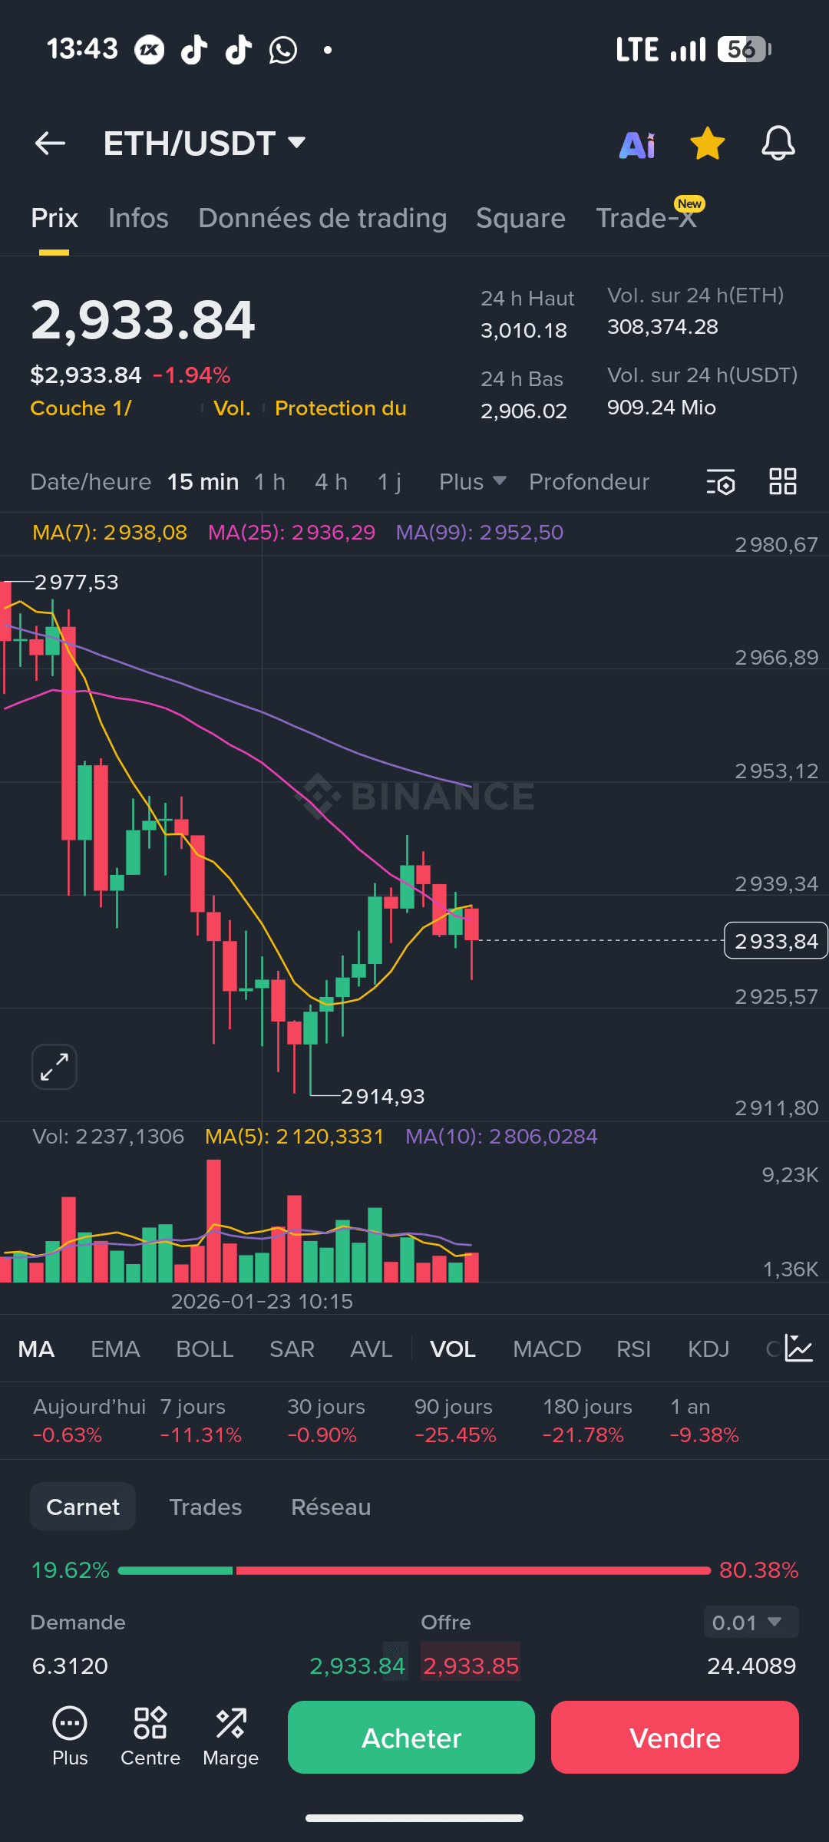Switch to the Trades tab
This screenshot has height=1842, width=829.
205,1507
